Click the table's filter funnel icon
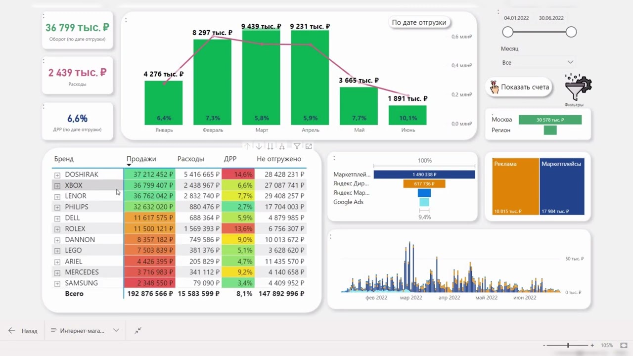633x356 pixels. (297, 146)
